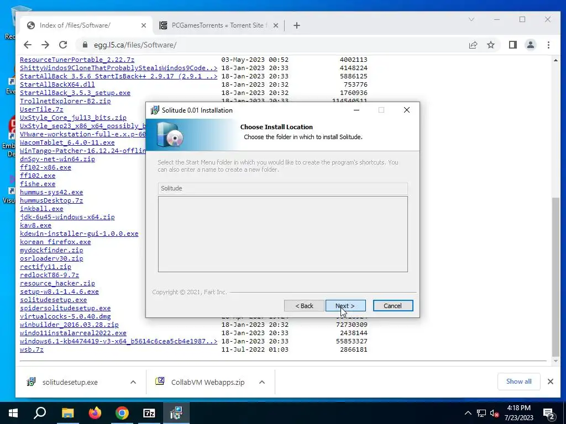Viewport: 566px width, 424px height.
Task: Click taskbar clock 4:18 PM
Action: coord(518,408)
